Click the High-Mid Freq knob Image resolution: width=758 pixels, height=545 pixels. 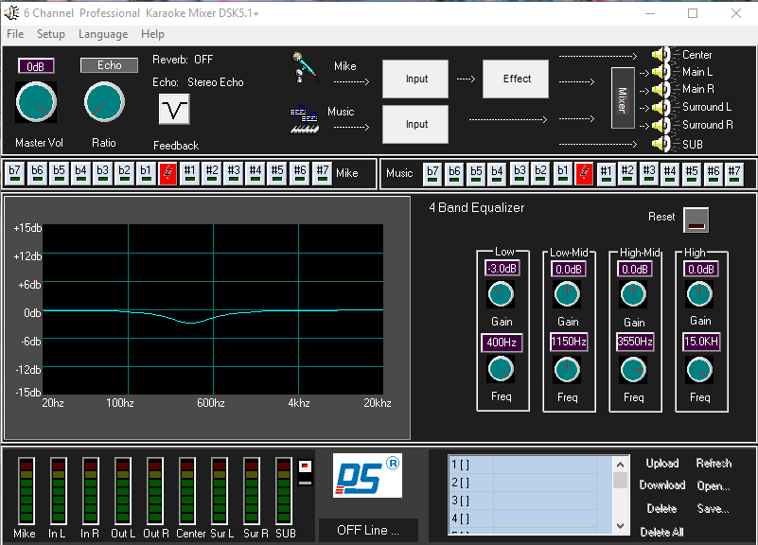pos(633,370)
